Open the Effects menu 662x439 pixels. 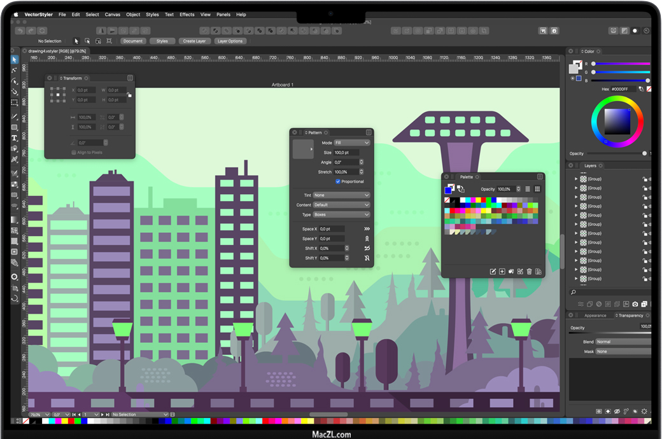(187, 14)
